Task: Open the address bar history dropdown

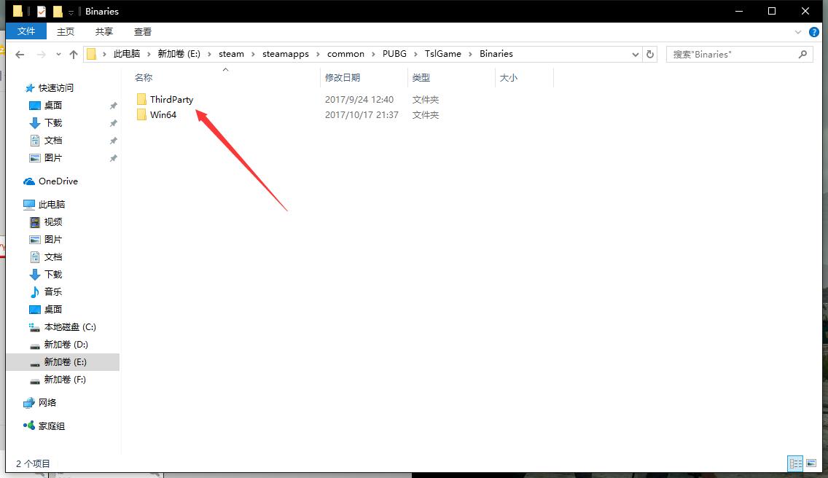Action: [x=636, y=54]
